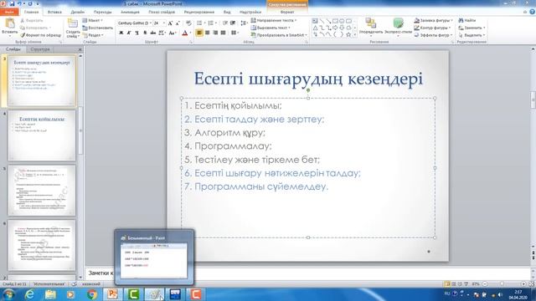
Task: Open the Раздел section dropdown
Action: [93, 35]
